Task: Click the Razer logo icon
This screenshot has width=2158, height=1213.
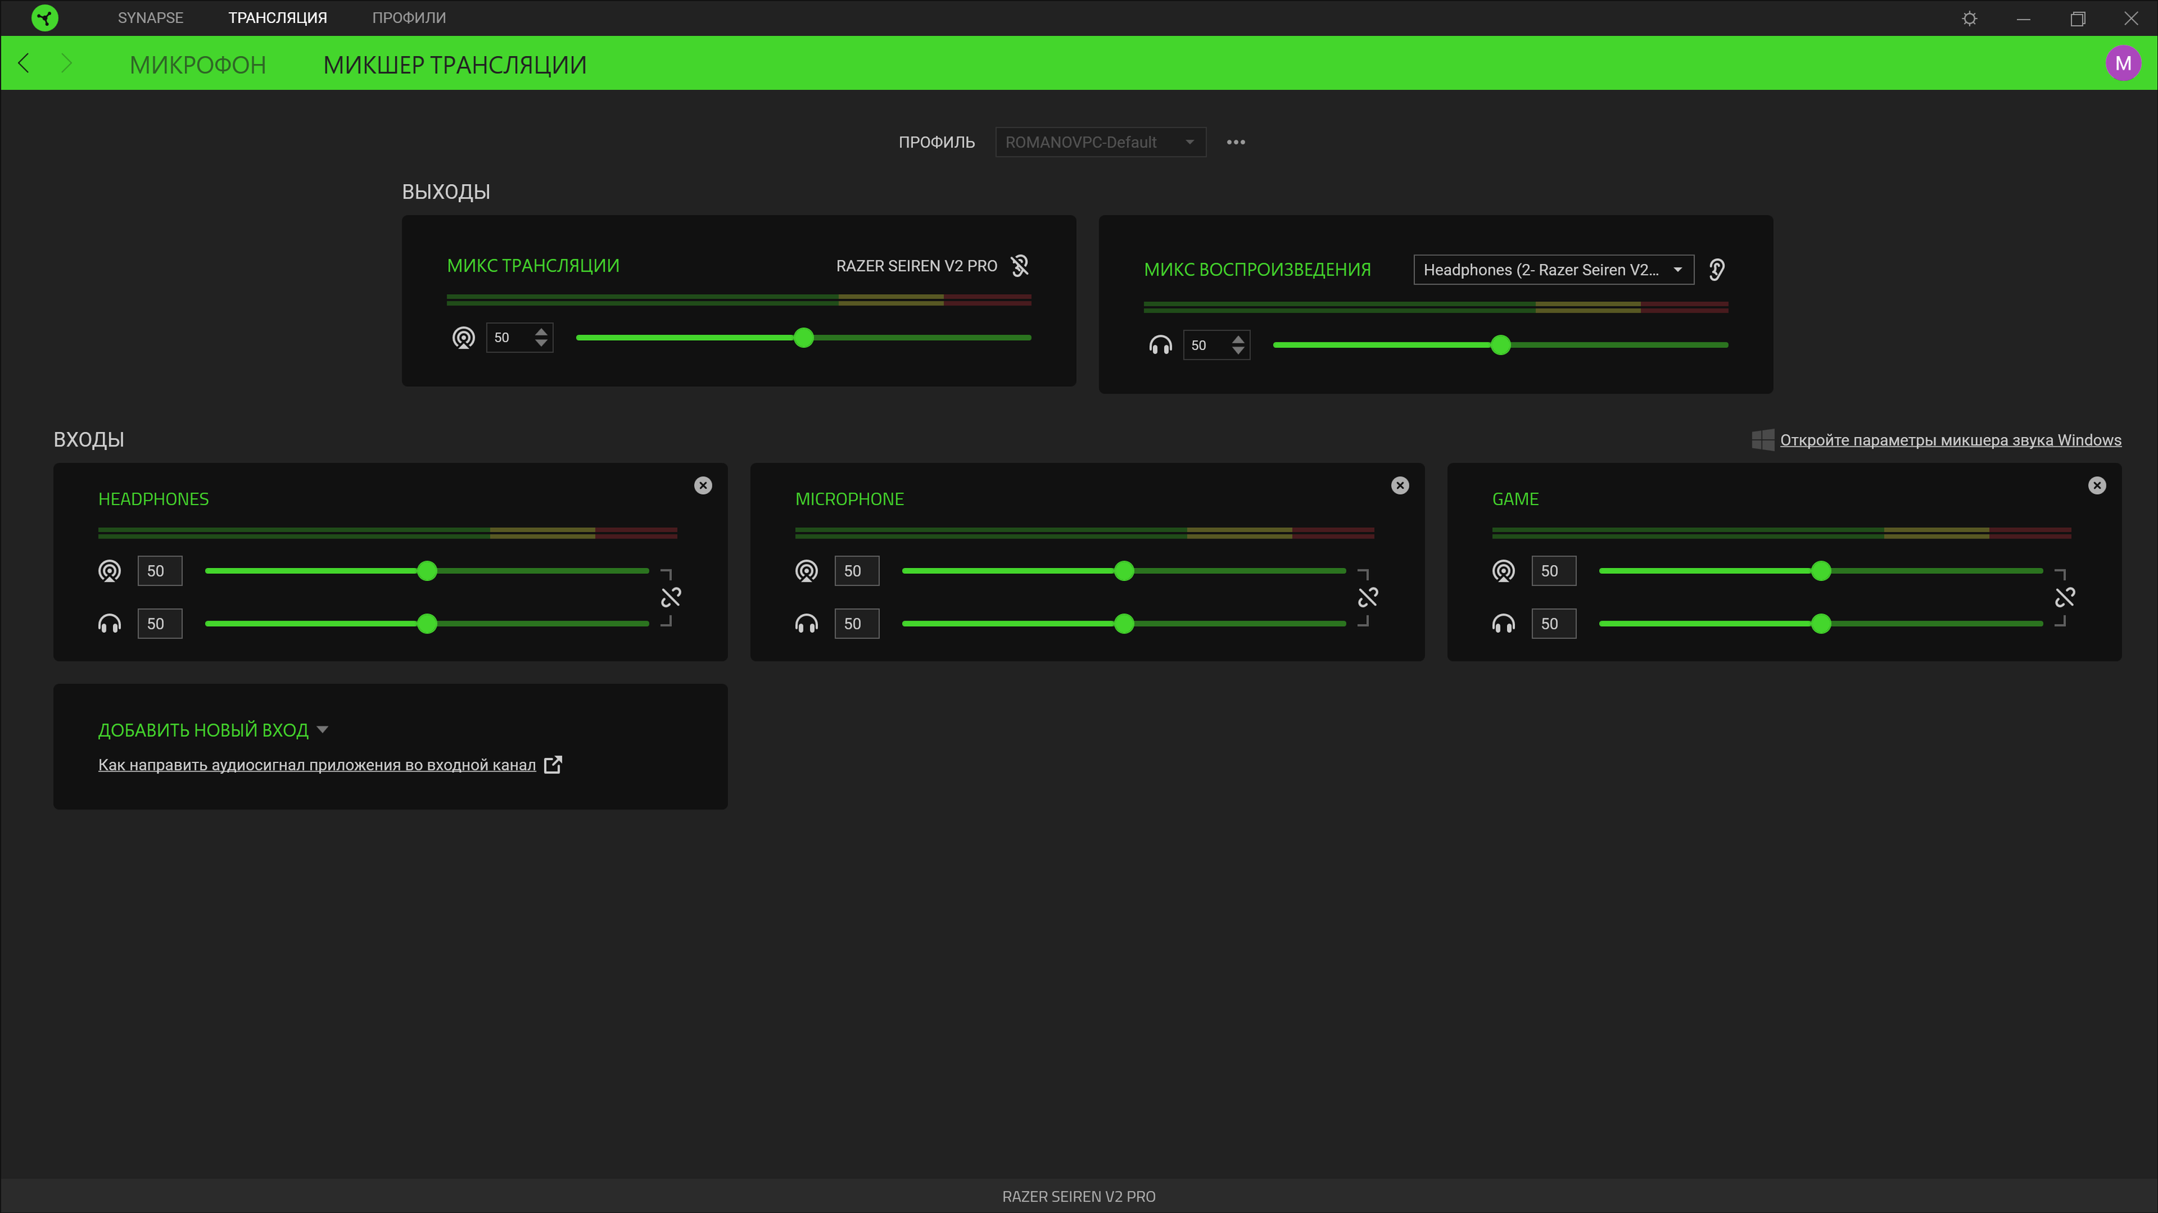Action: click(x=45, y=17)
